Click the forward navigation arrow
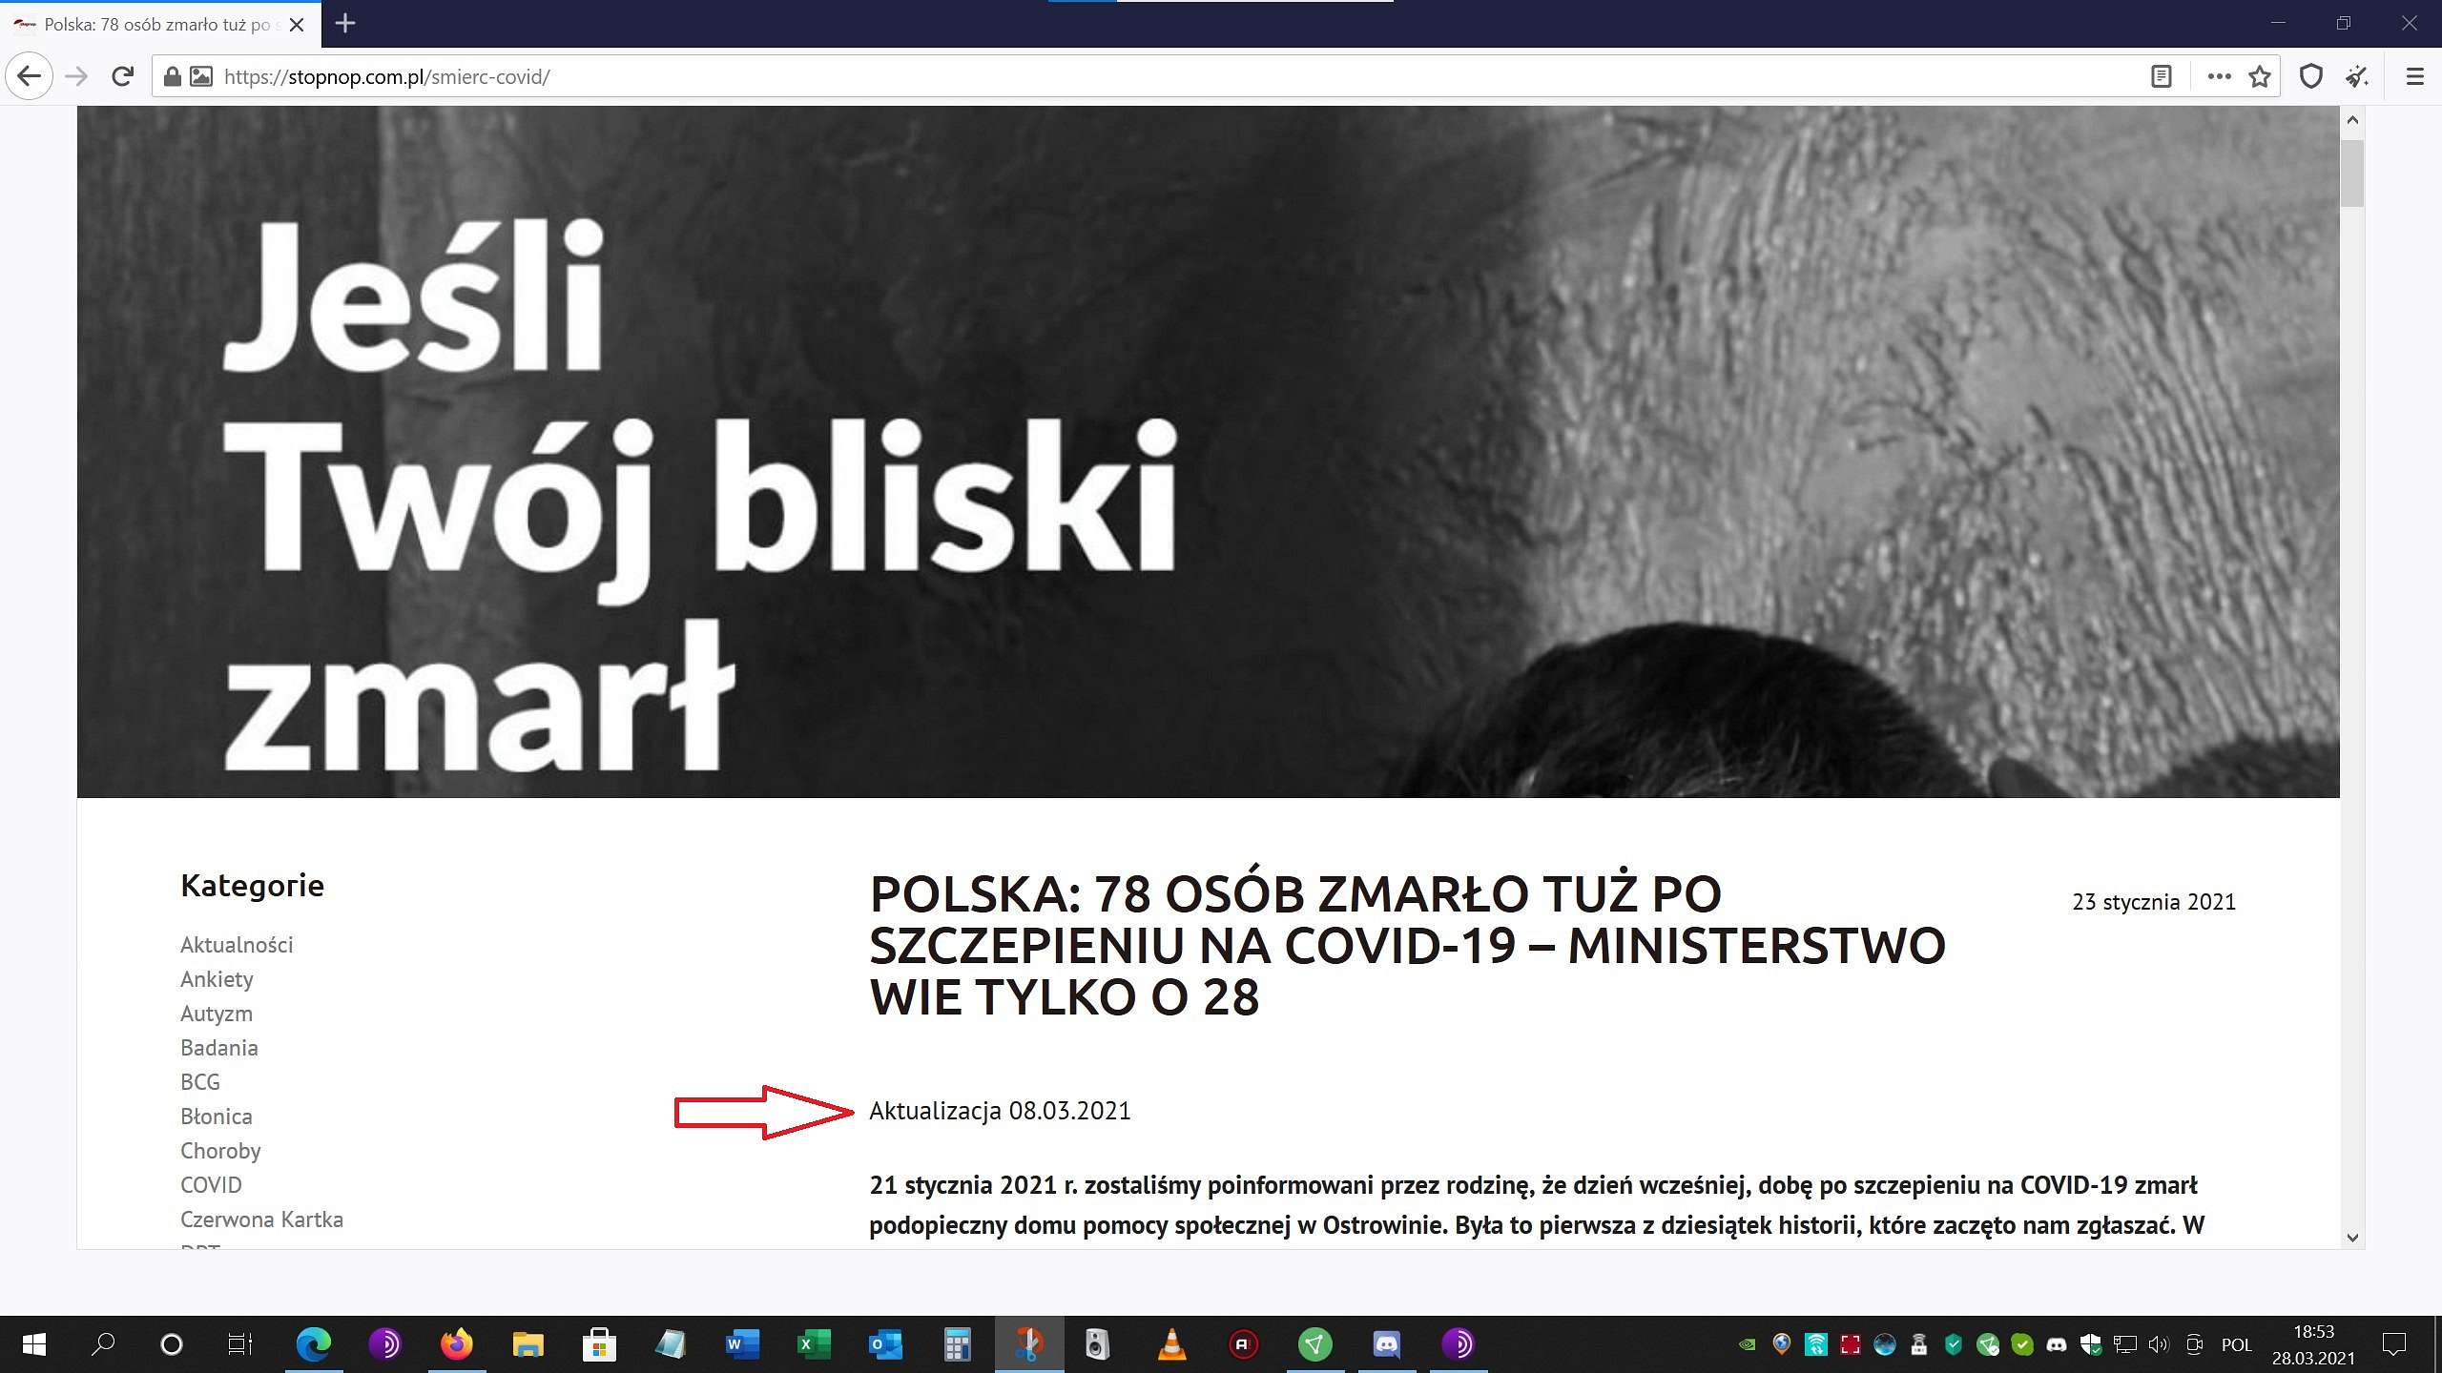 point(76,76)
